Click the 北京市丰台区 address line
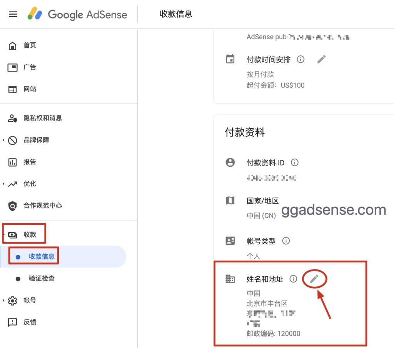Viewport: 394px width, 348px height. (267, 303)
